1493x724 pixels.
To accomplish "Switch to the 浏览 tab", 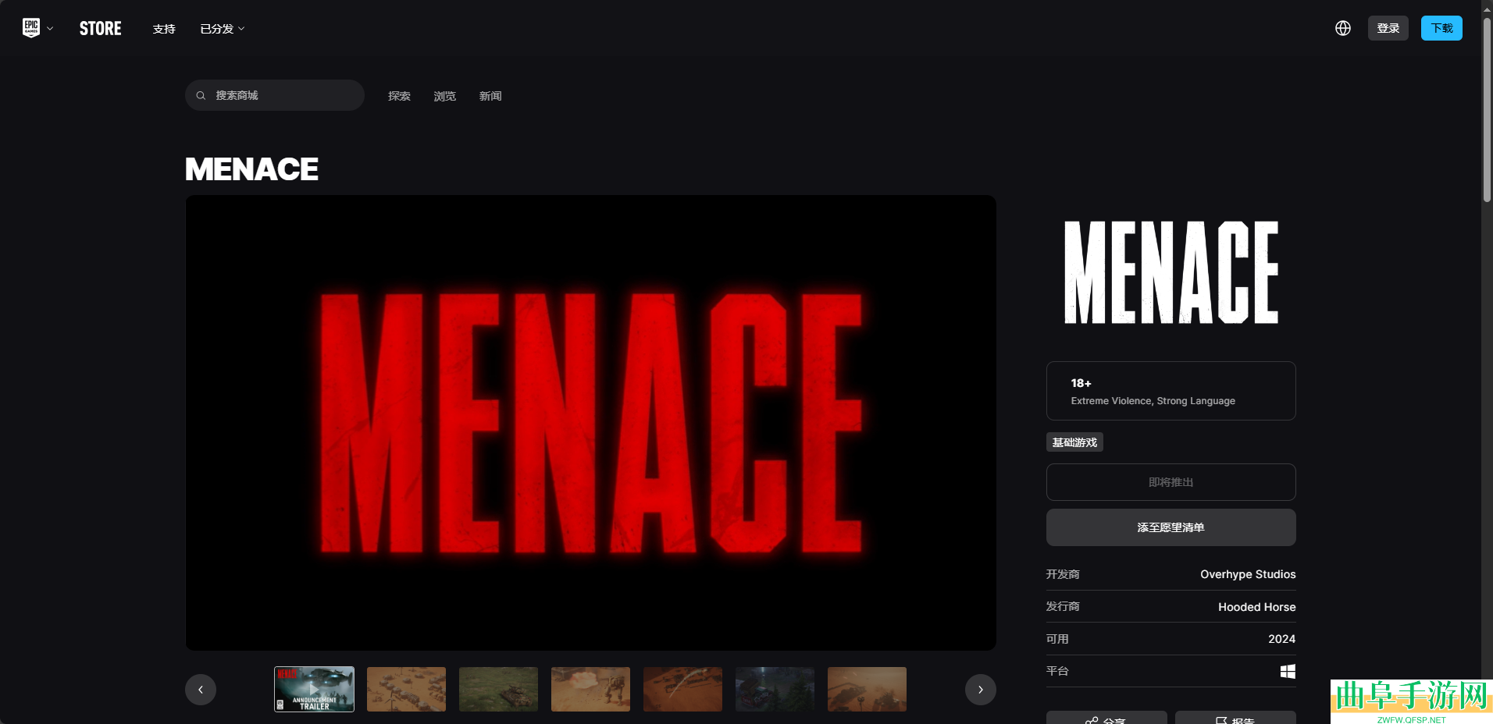I will point(445,96).
